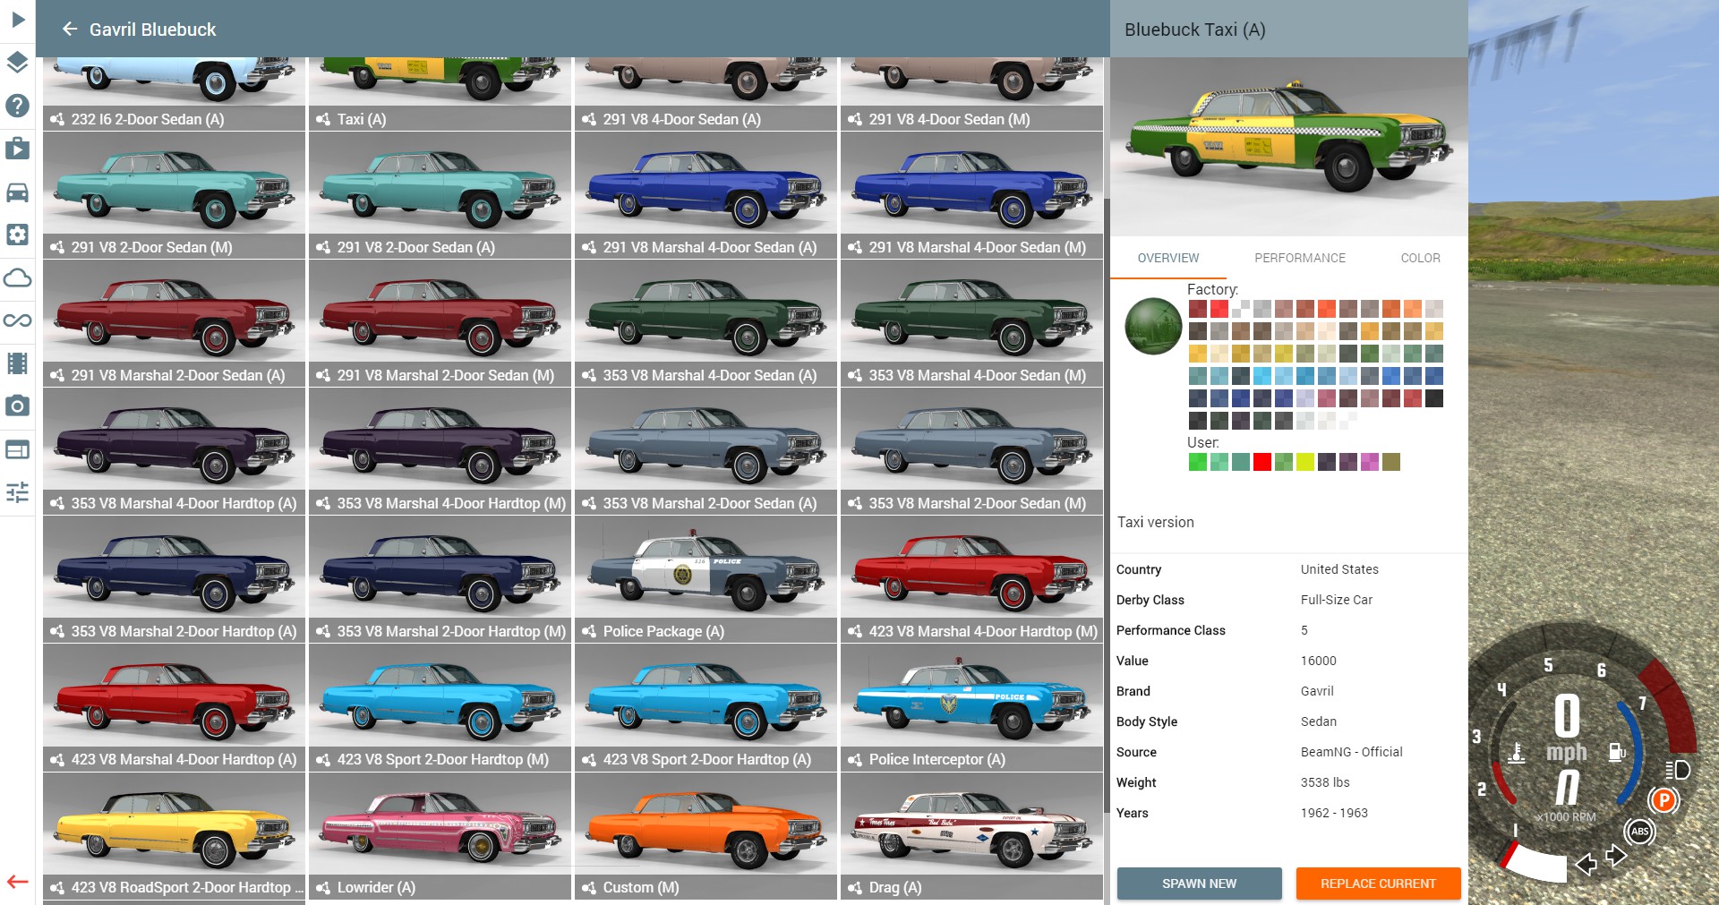The height and width of the screenshot is (905, 1719).
Task: Pick 353 V8 Marshal 2-Door Sedan (M)
Action: [971, 451]
